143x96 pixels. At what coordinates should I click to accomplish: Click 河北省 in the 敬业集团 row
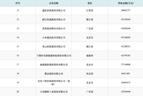pyautogui.click(x=90, y=73)
